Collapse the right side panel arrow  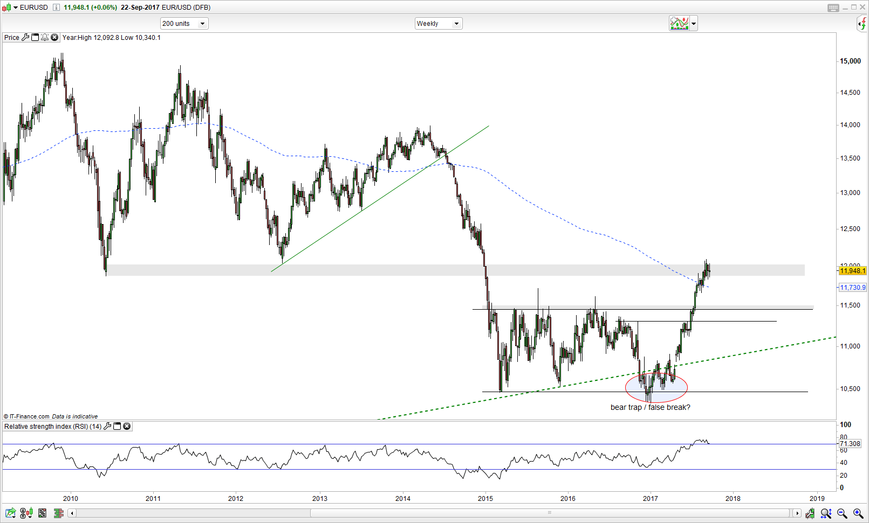pos(860,23)
